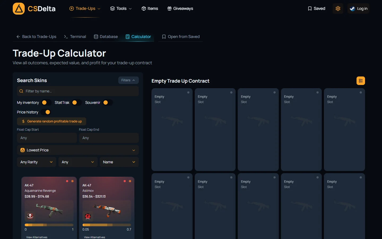Click orange dot on Asiimov card

[130, 181]
